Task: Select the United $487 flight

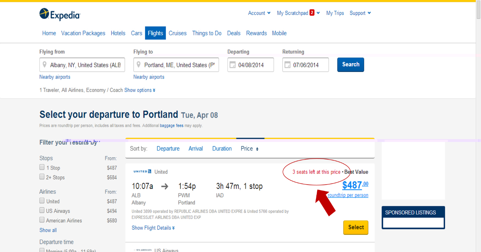Action: coord(356,228)
